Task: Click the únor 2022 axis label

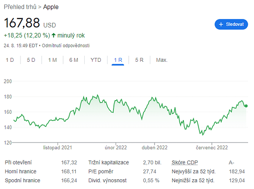Action: [x=116, y=148]
